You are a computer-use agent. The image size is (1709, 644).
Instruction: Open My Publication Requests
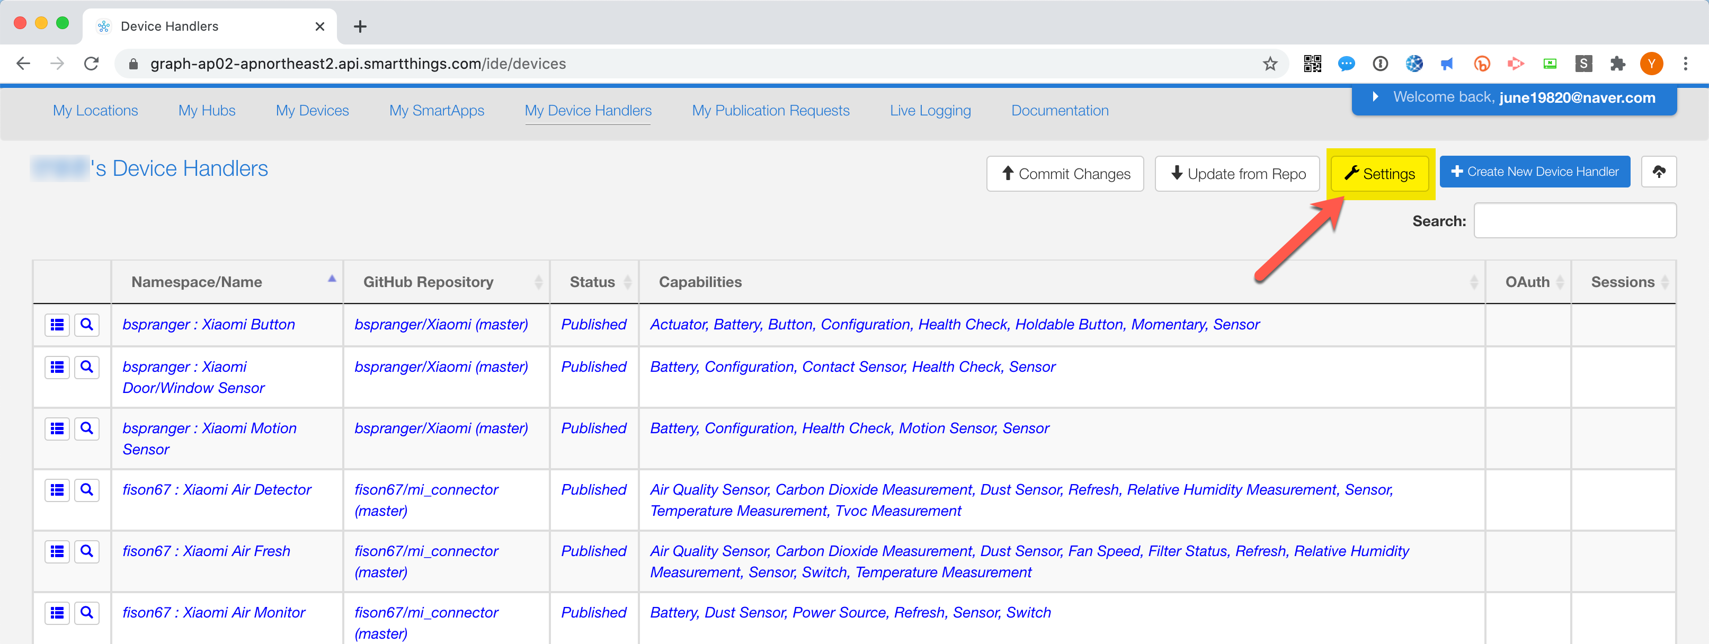tap(771, 111)
